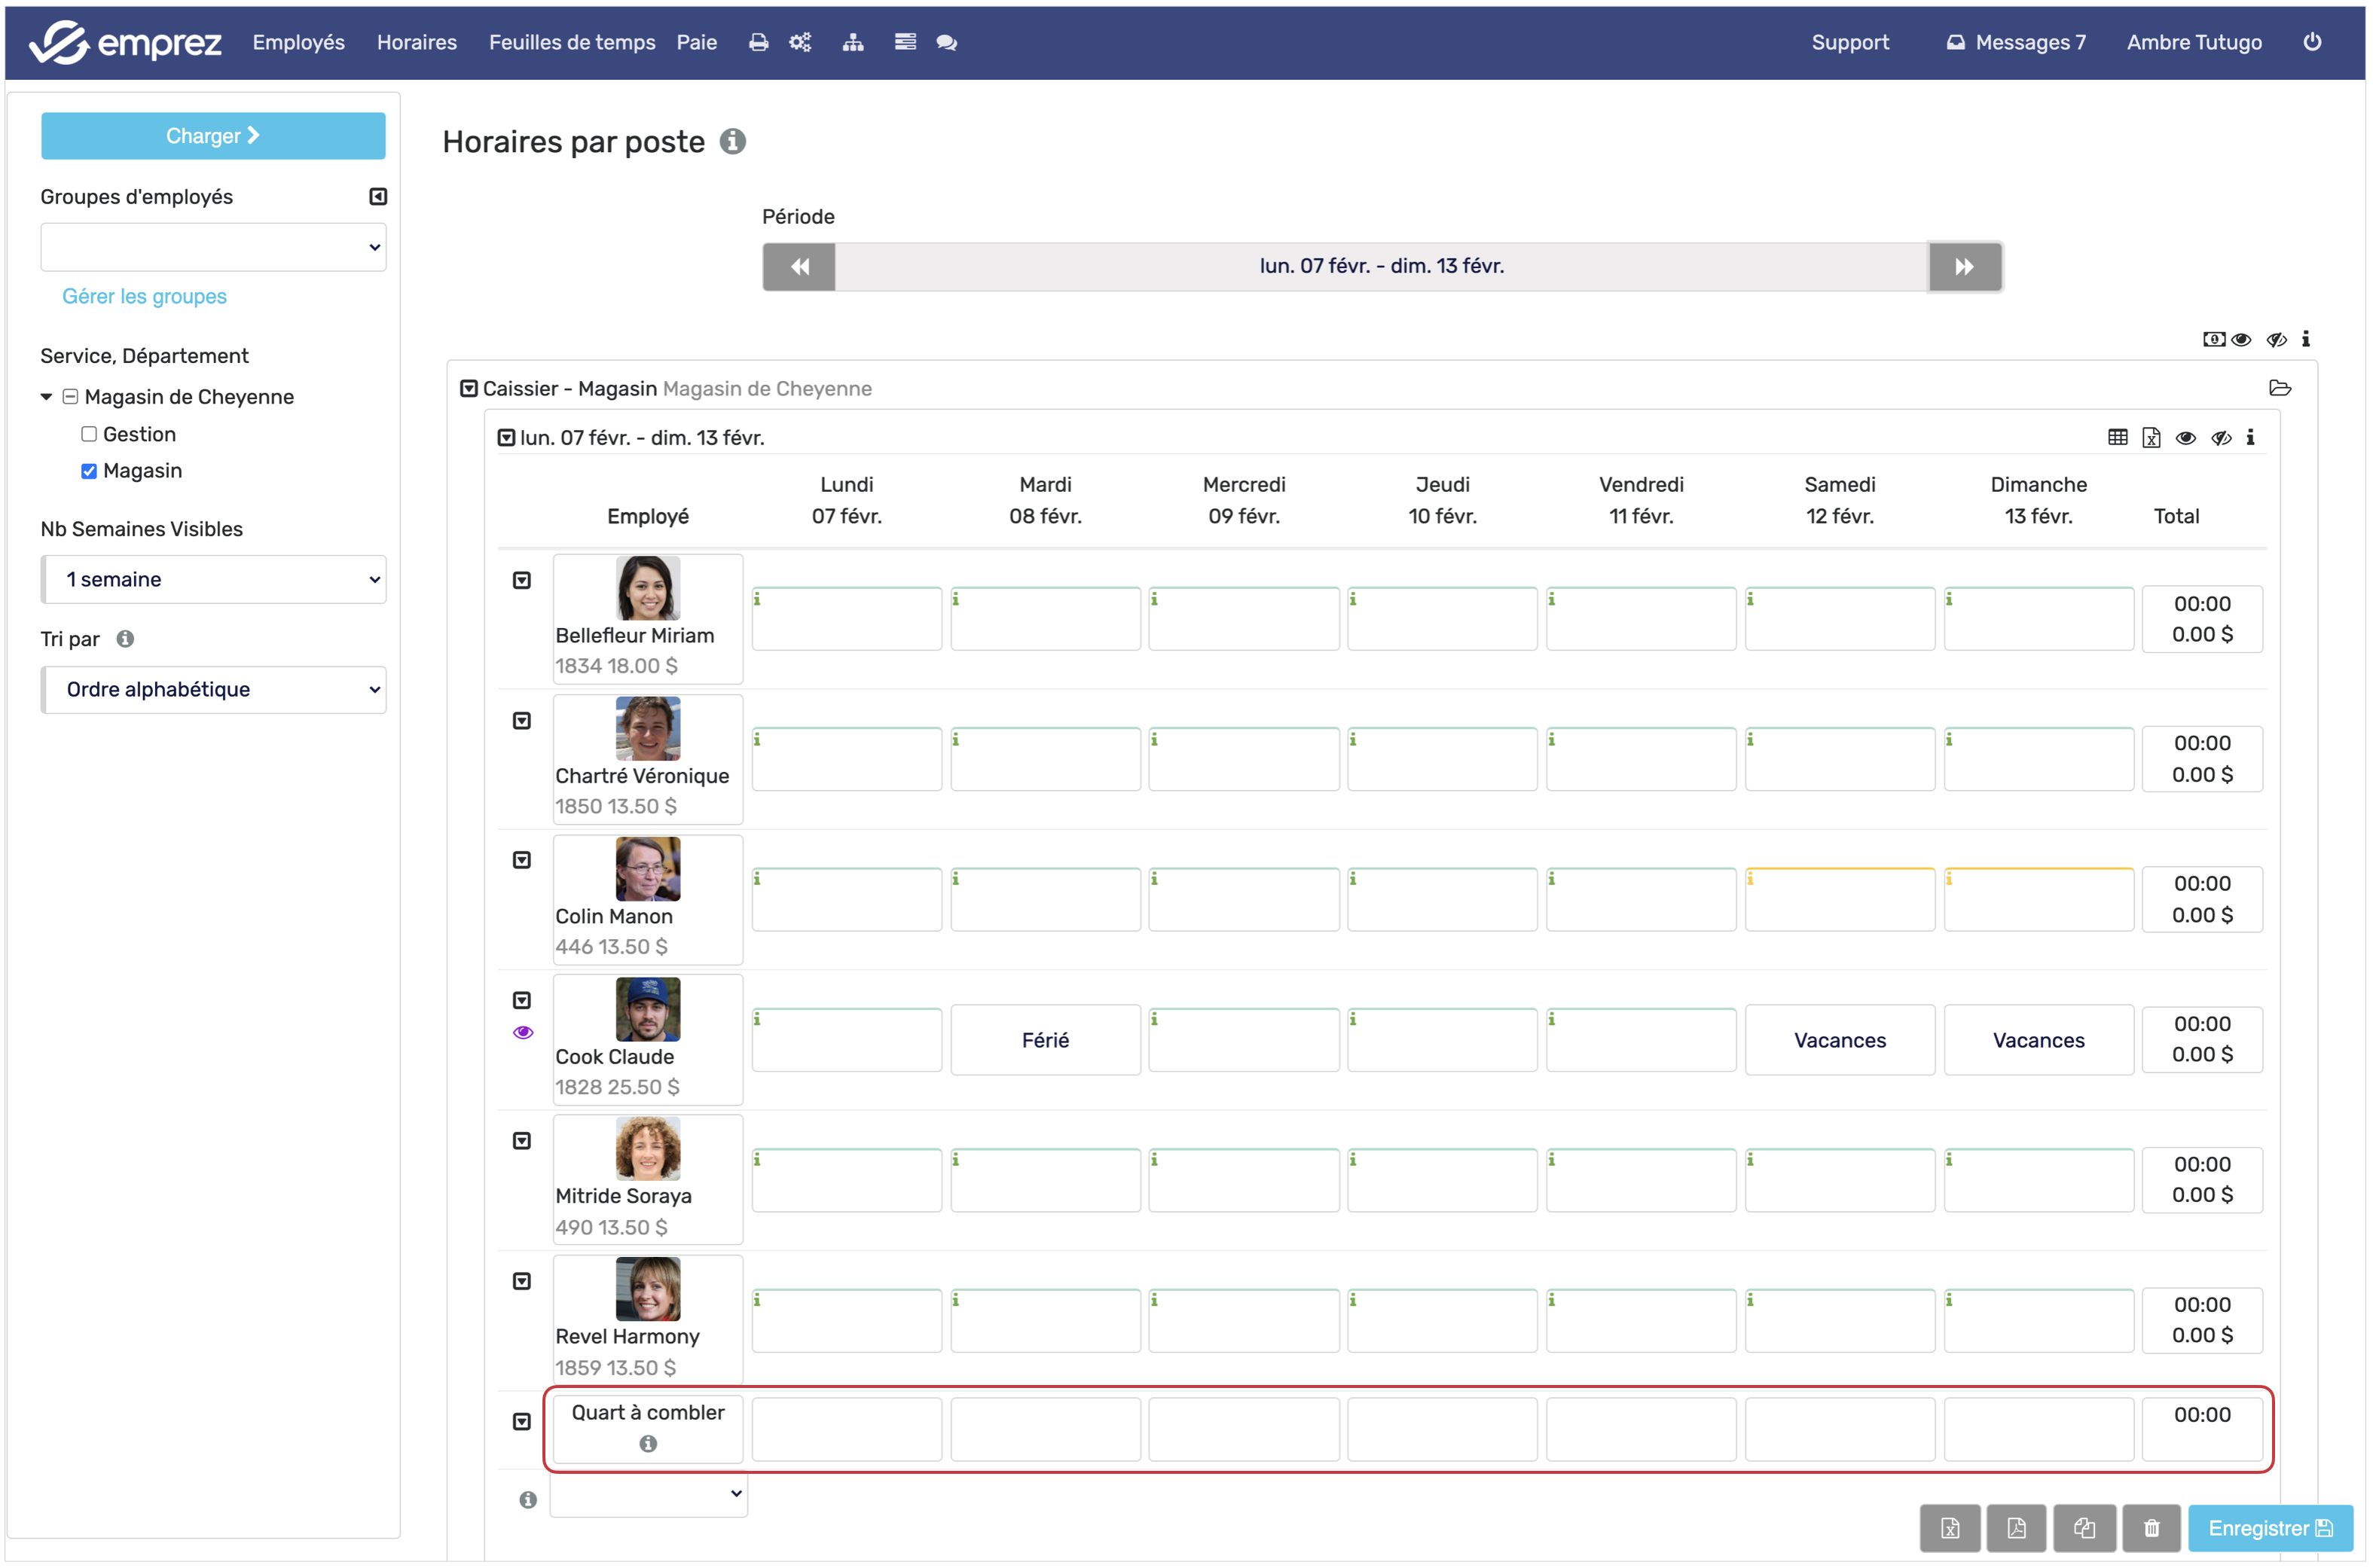Open the org chart icon in navbar

(852, 42)
